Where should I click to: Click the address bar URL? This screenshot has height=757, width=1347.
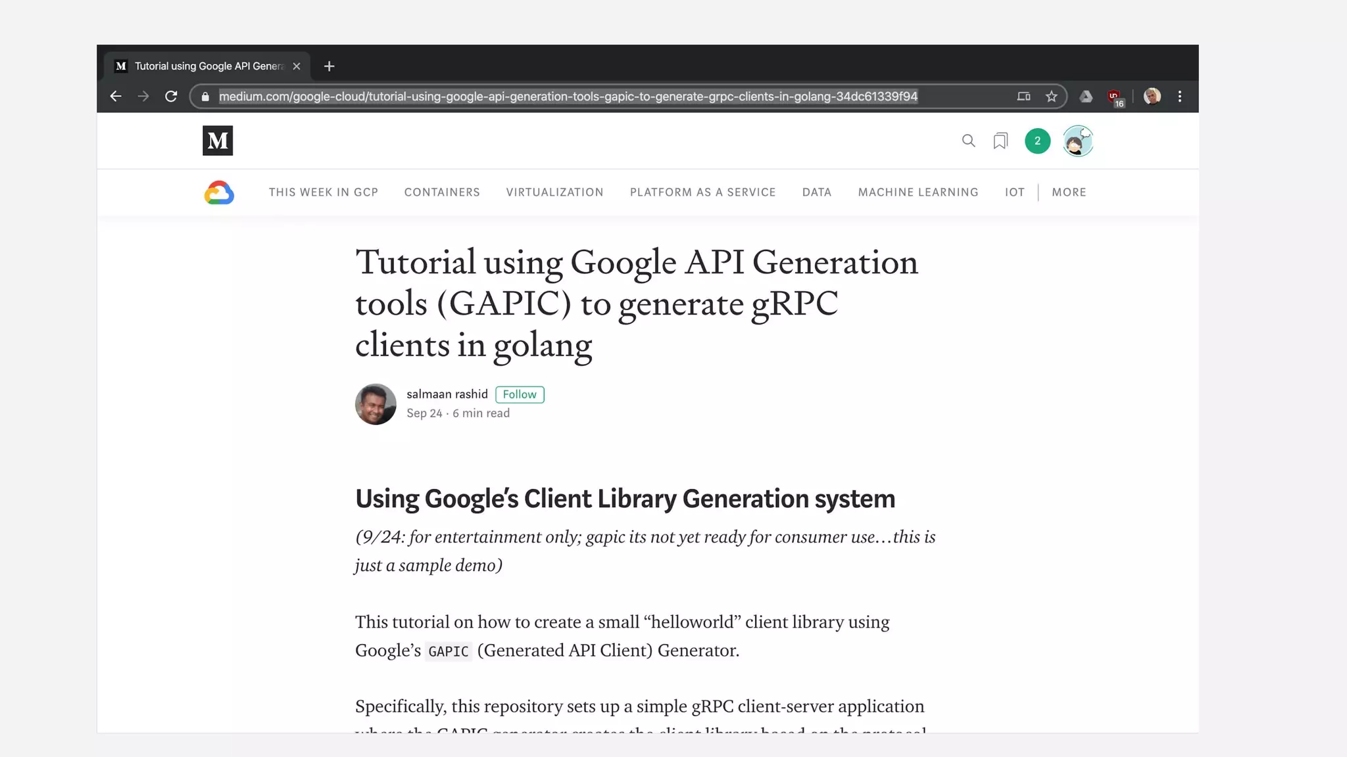[x=568, y=97]
